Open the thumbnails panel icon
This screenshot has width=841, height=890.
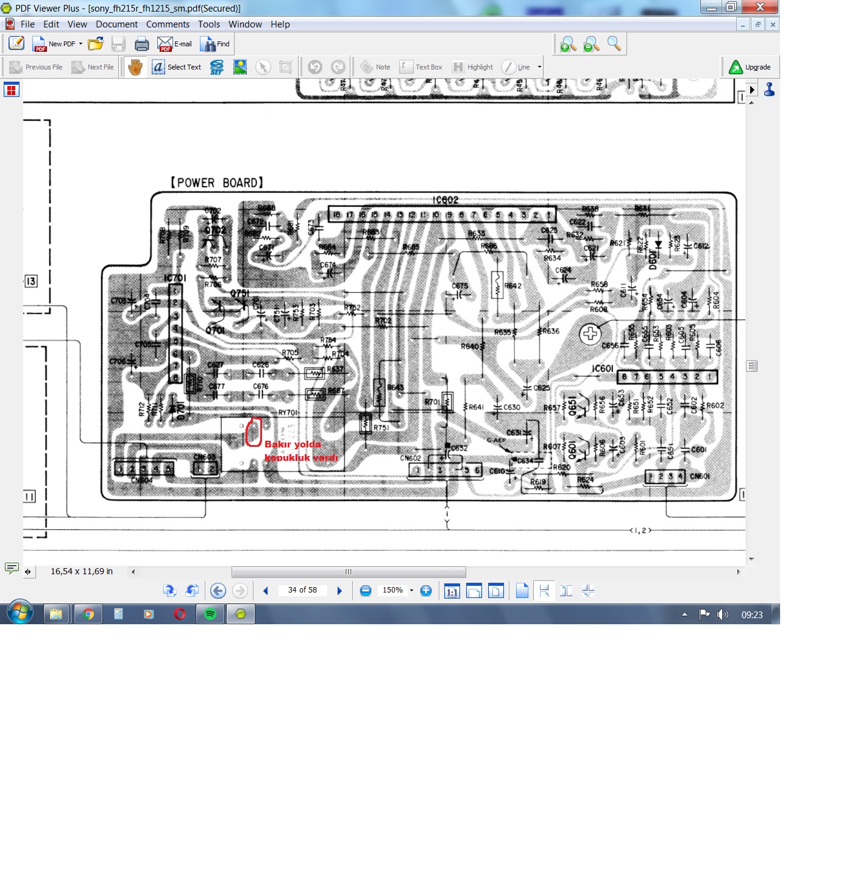pos(12,90)
